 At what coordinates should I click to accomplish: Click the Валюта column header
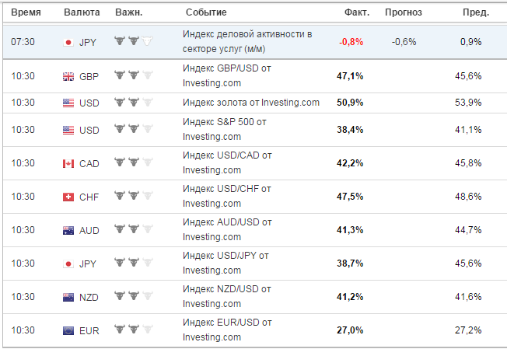82,12
